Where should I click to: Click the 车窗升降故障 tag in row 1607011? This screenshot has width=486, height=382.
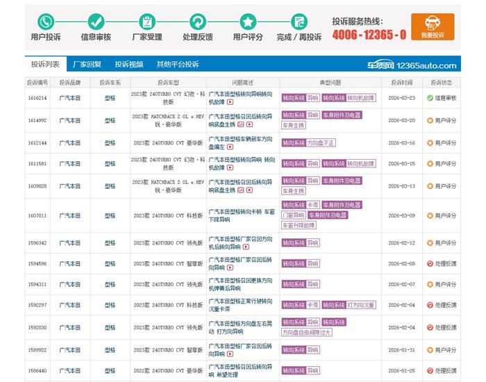297,226
